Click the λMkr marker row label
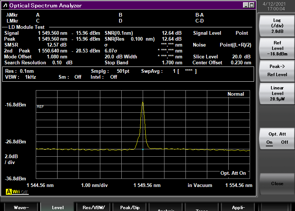295x211 pixels. pos(12,15)
